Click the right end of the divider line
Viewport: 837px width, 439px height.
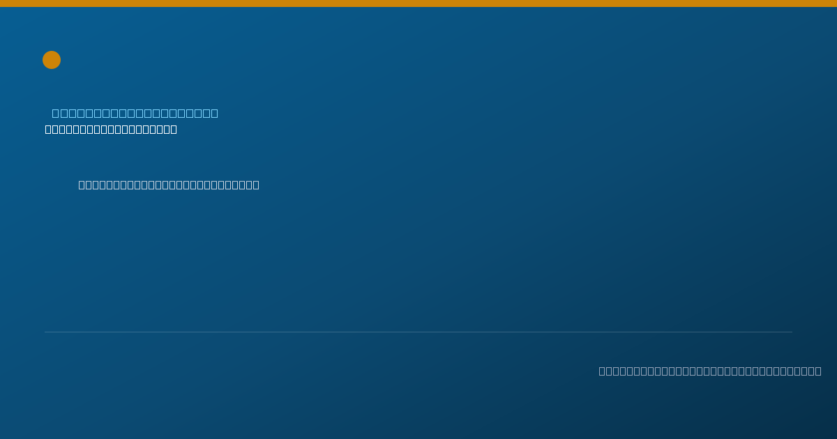tap(791, 332)
